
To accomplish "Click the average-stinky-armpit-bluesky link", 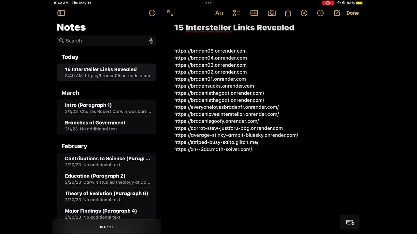I will click(236, 135).
